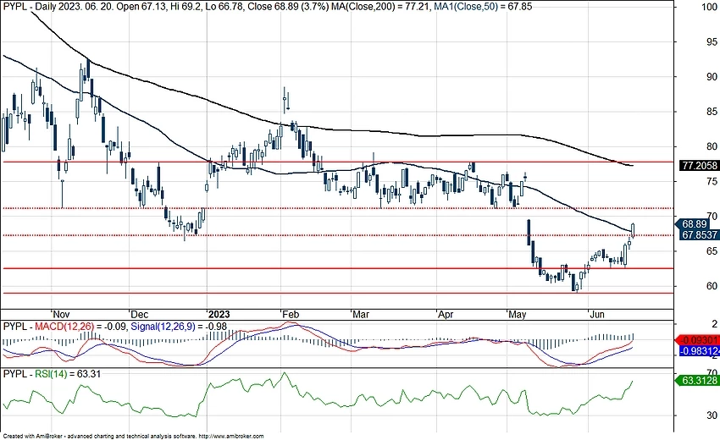Click the 80 price axis label
Screen dimensions: 720x440
point(712,147)
